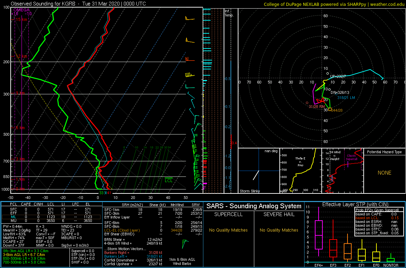The width and height of the screenshot is (406, 268).
Task: Click the magenta EF4+ box plot
Action: click(318, 231)
